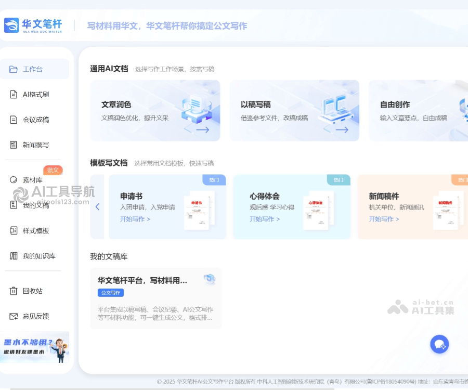Click the 以稿写稿 dual-document illustration
Viewport: 468px width, 390px height.
pos(336,108)
